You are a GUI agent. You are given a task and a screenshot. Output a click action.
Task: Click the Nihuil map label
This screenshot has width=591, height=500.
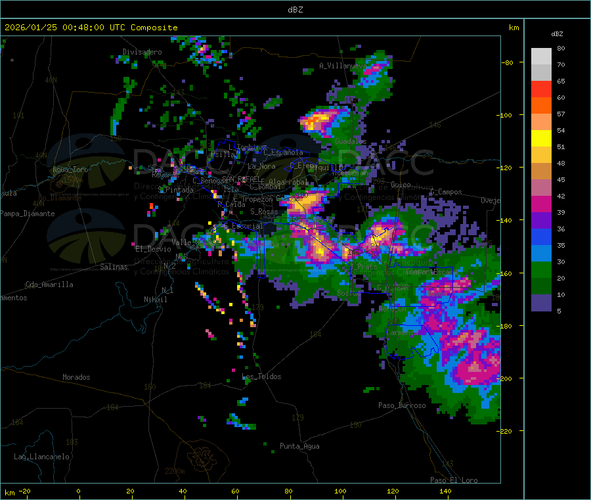tap(155, 300)
